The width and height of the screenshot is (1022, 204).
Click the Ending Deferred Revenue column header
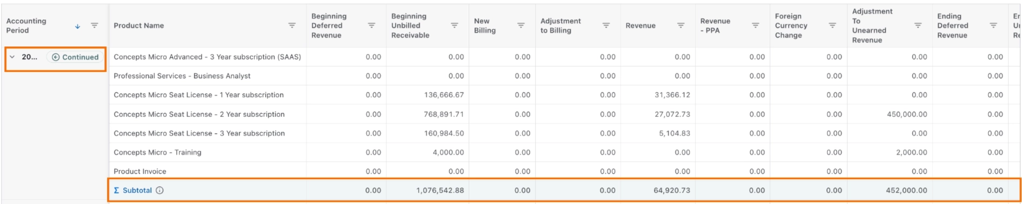coord(953,25)
